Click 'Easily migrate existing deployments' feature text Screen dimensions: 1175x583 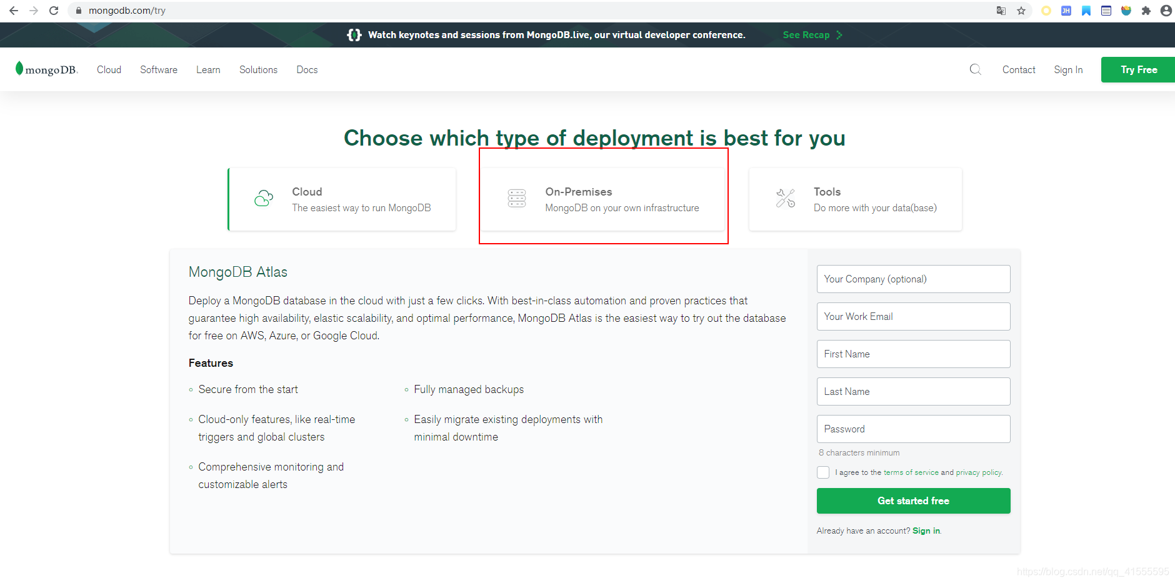tap(508, 428)
